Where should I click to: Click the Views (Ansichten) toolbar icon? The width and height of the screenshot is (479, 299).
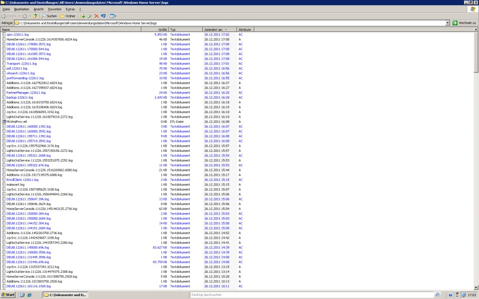112,16
